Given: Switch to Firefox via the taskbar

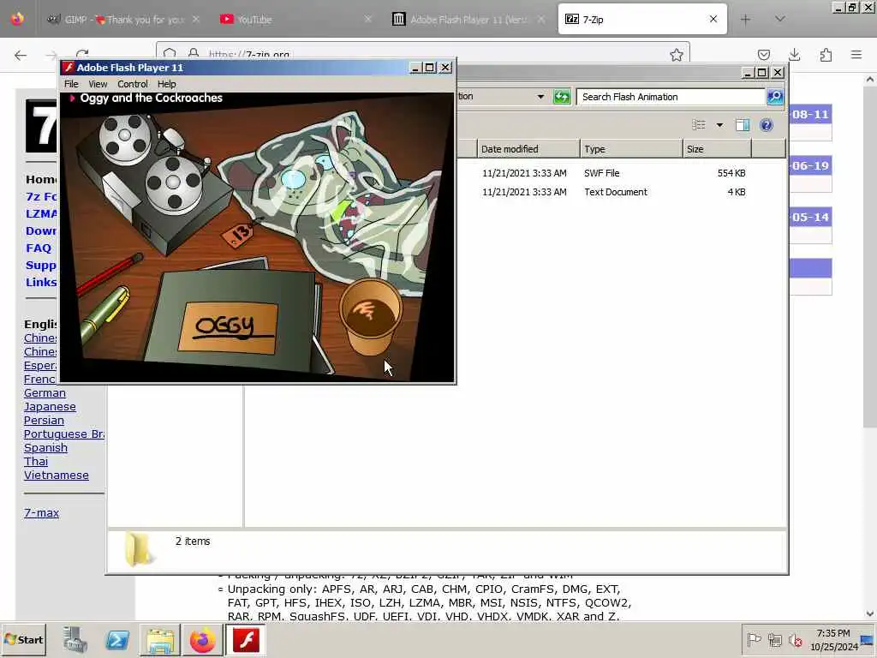Looking at the screenshot, I should (x=202, y=639).
